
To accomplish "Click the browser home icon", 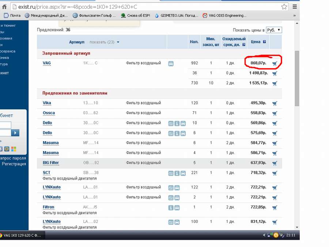I will tap(4, 7).
